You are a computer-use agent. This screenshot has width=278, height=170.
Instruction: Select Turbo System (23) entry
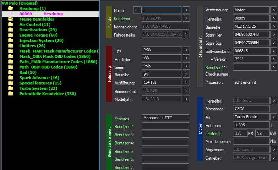pos(38,88)
